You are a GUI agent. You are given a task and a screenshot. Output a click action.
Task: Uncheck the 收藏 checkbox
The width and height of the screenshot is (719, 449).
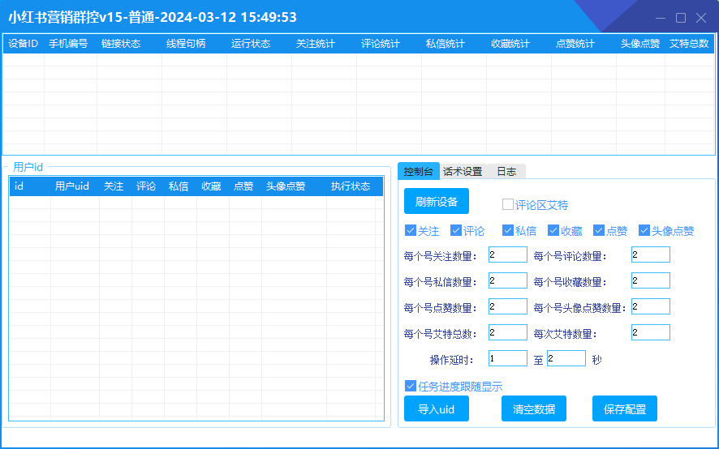pyautogui.click(x=553, y=230)
